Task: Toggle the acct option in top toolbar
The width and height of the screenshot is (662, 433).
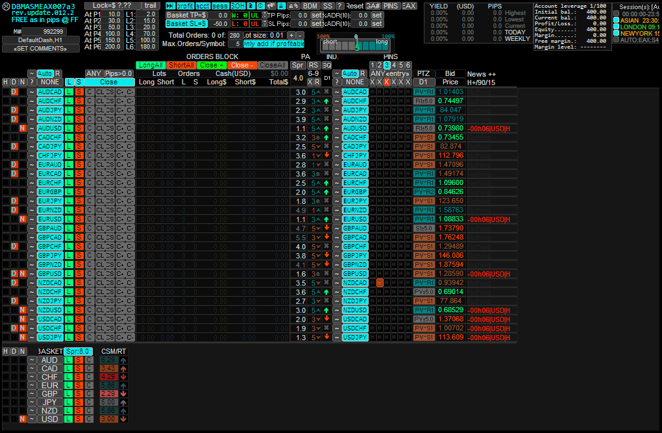Action: [x=202, y=6]
